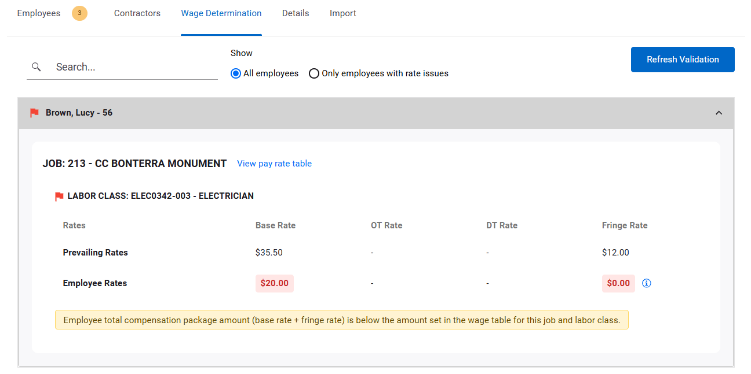Click the Brown, Lucy - 56 header
The image size is (751, 374).
376,113
